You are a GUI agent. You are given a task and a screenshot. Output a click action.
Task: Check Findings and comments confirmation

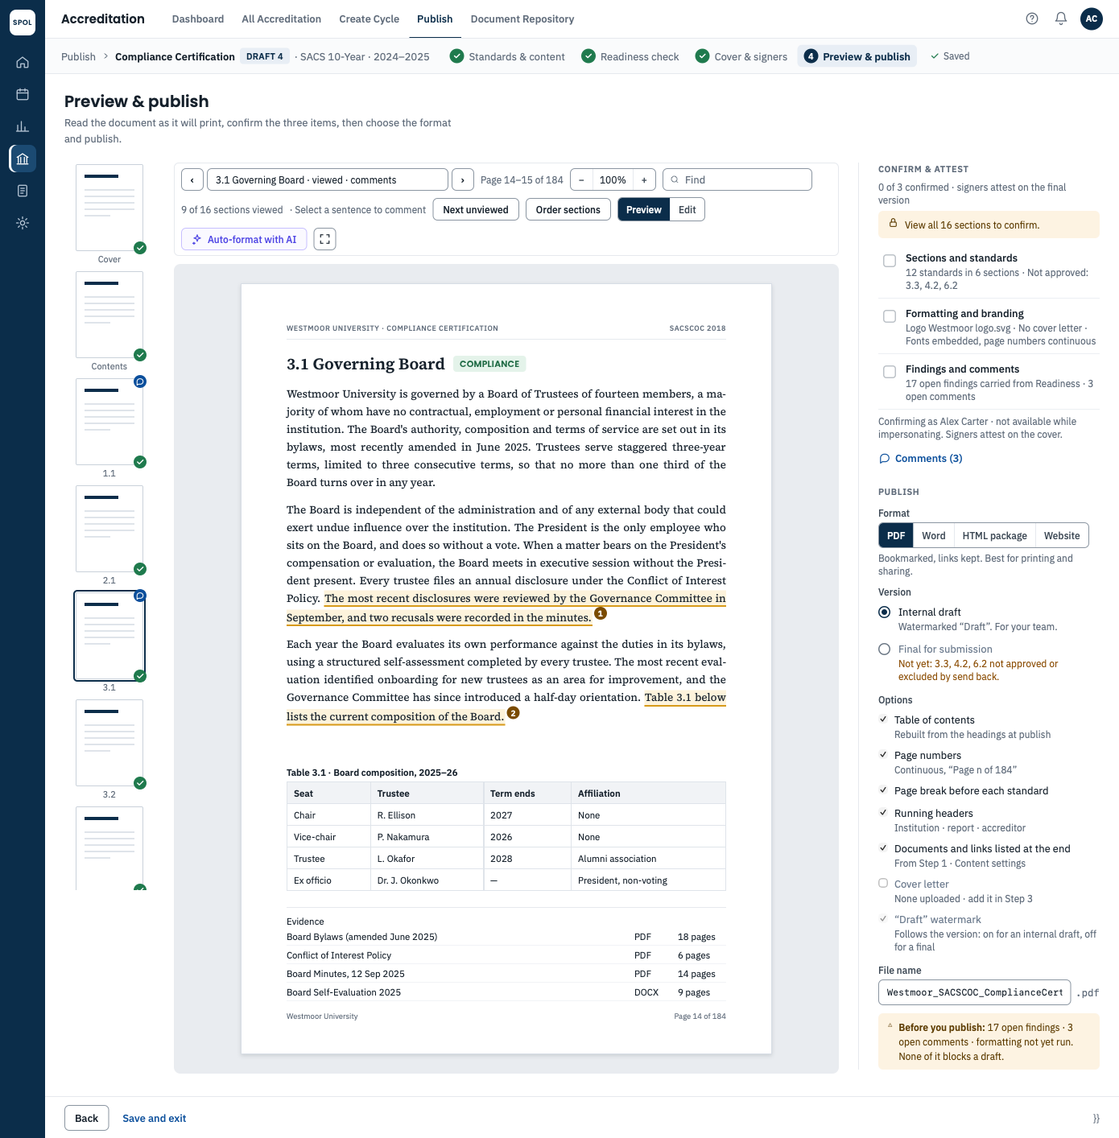tap(890, 372)
